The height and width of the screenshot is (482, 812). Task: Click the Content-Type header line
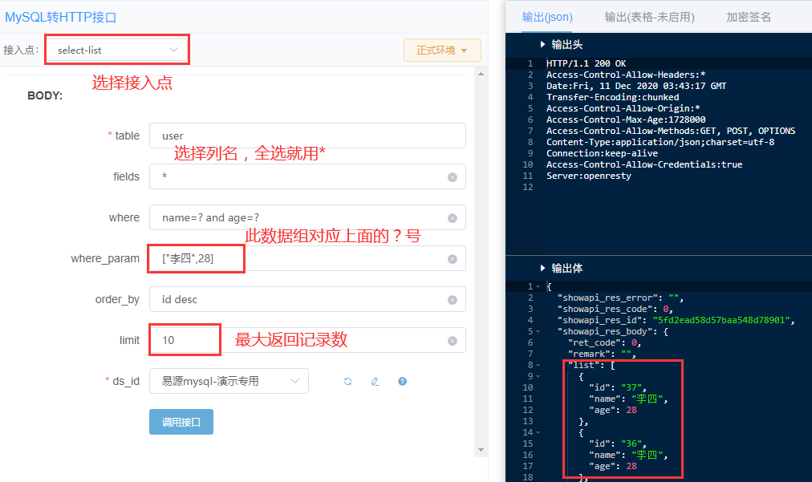[660, 143]
